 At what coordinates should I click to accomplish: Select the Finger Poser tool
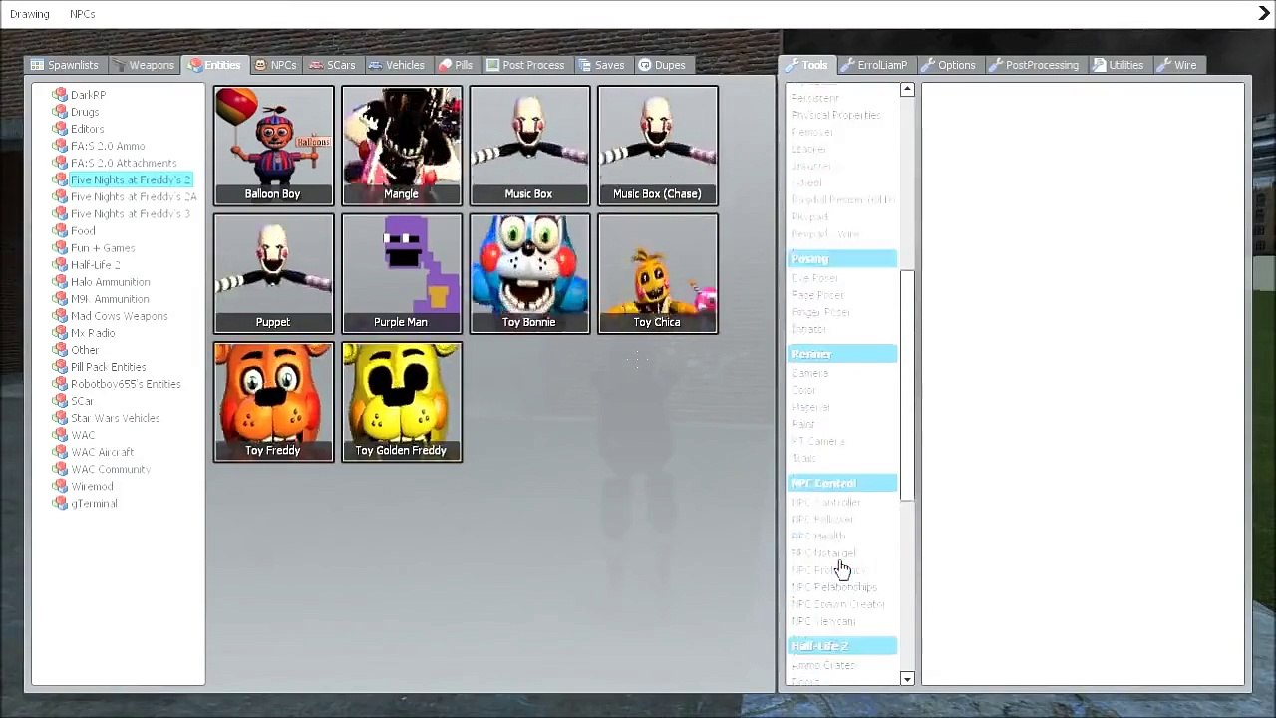820,312
